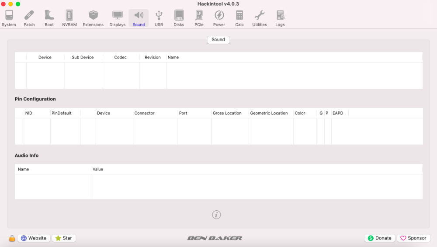The height and width of the screenshot is (247, 437).
Task: Click the NID column header
Action: [37, 113]
